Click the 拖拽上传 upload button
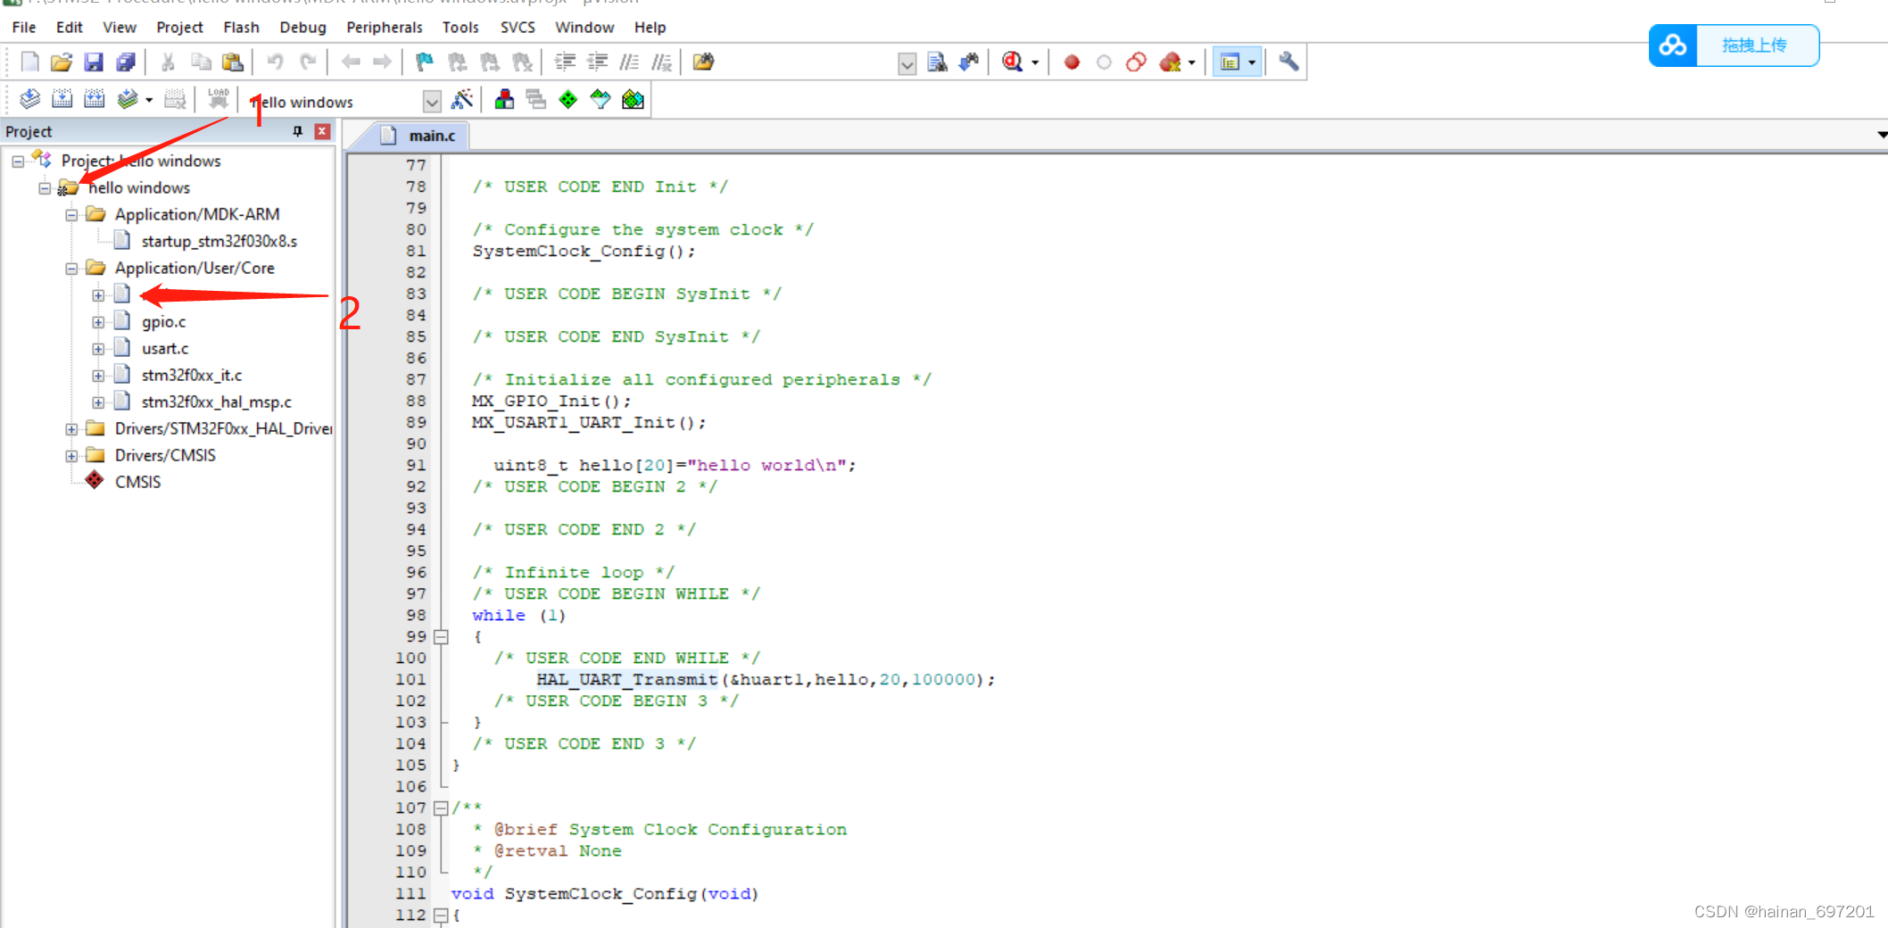The height and width of the screenshot is (928, 1888). 1756,45
